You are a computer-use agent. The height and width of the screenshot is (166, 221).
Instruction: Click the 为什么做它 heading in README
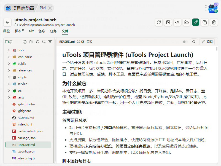point(74,84)
